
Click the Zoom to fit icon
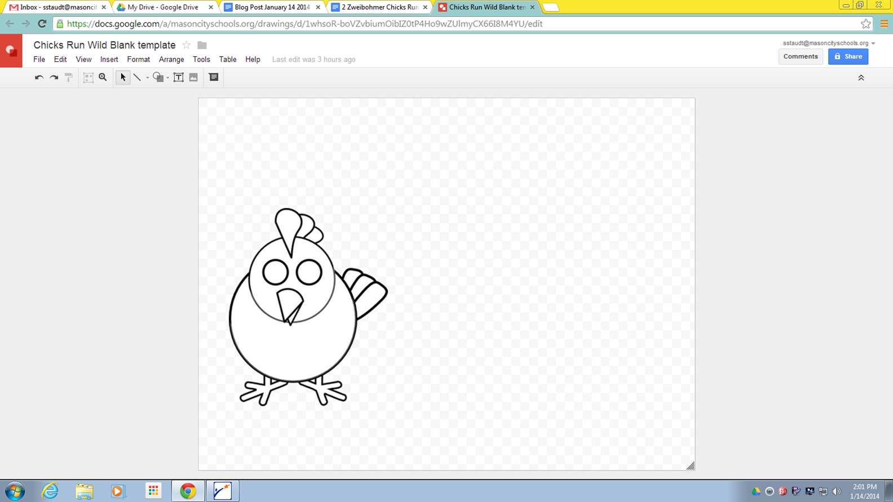[x=88, y=77]
